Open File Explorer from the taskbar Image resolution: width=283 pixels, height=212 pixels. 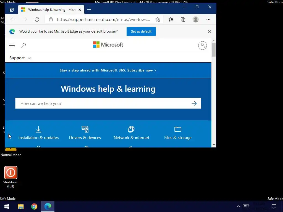tap(20, 206)
